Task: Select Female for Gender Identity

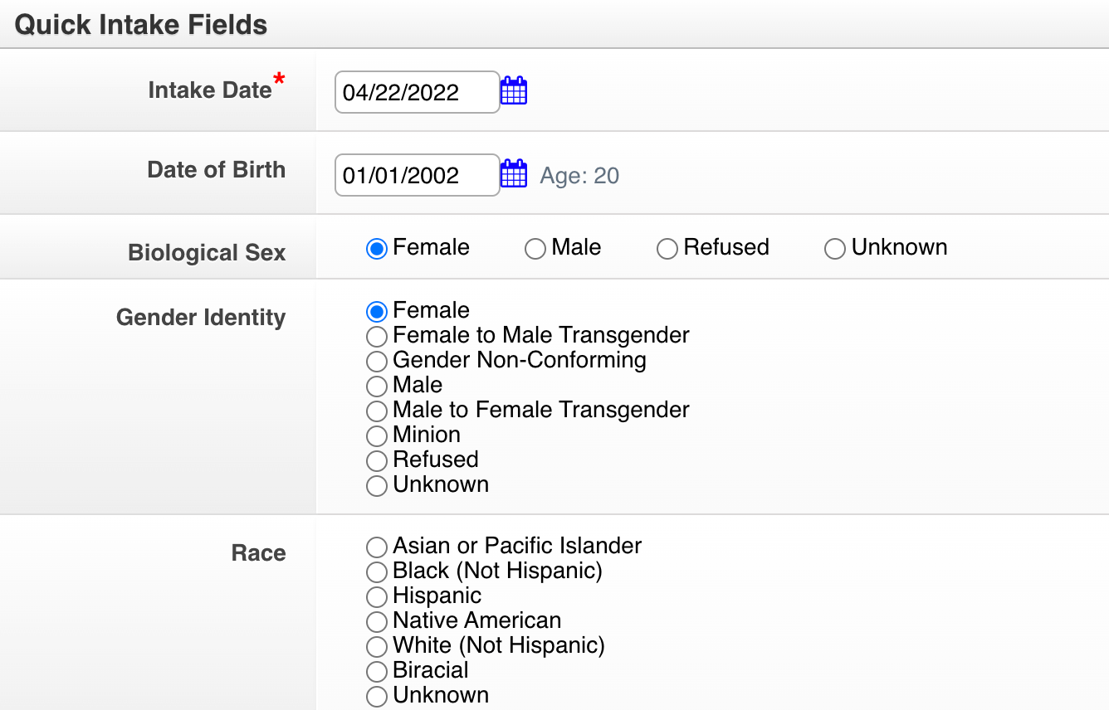Action: (377, 311)
